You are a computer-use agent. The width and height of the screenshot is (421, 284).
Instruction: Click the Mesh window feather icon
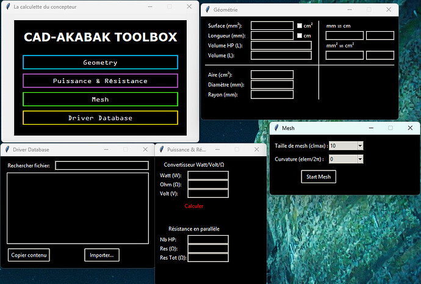[x=276, y=128]
